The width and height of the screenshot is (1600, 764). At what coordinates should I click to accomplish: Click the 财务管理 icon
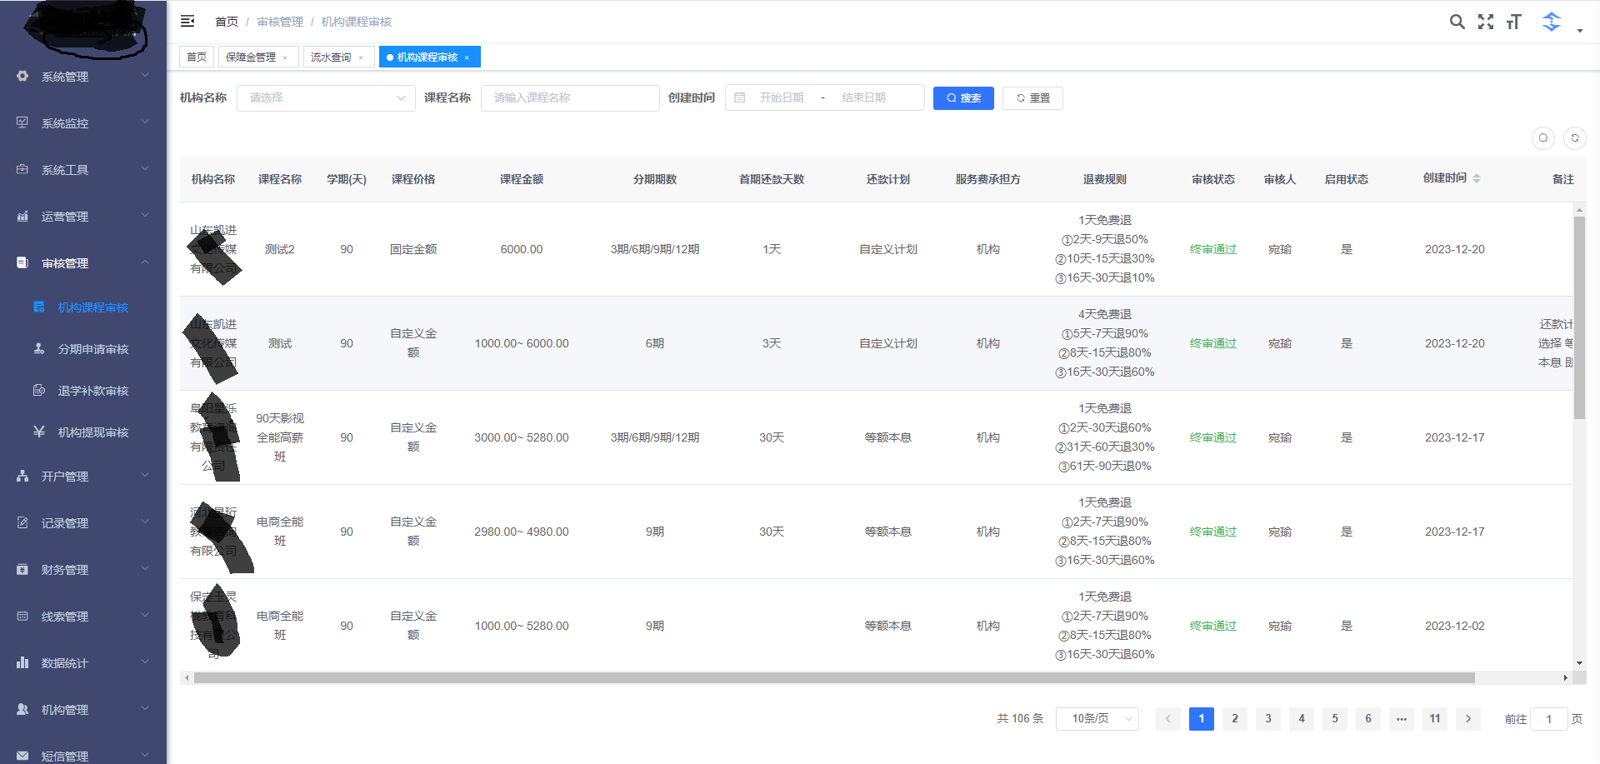[22, 569]
